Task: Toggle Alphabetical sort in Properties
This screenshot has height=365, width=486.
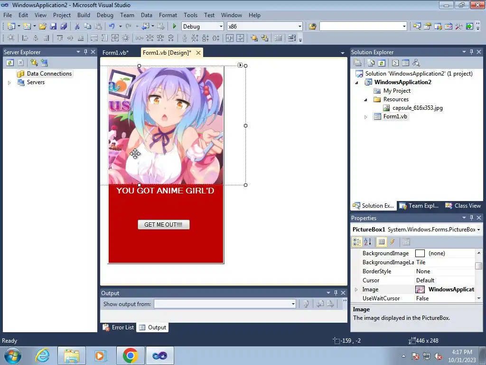Action: (368, 242)
